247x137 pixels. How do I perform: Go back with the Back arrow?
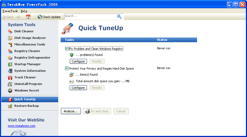tap(8, 17)
